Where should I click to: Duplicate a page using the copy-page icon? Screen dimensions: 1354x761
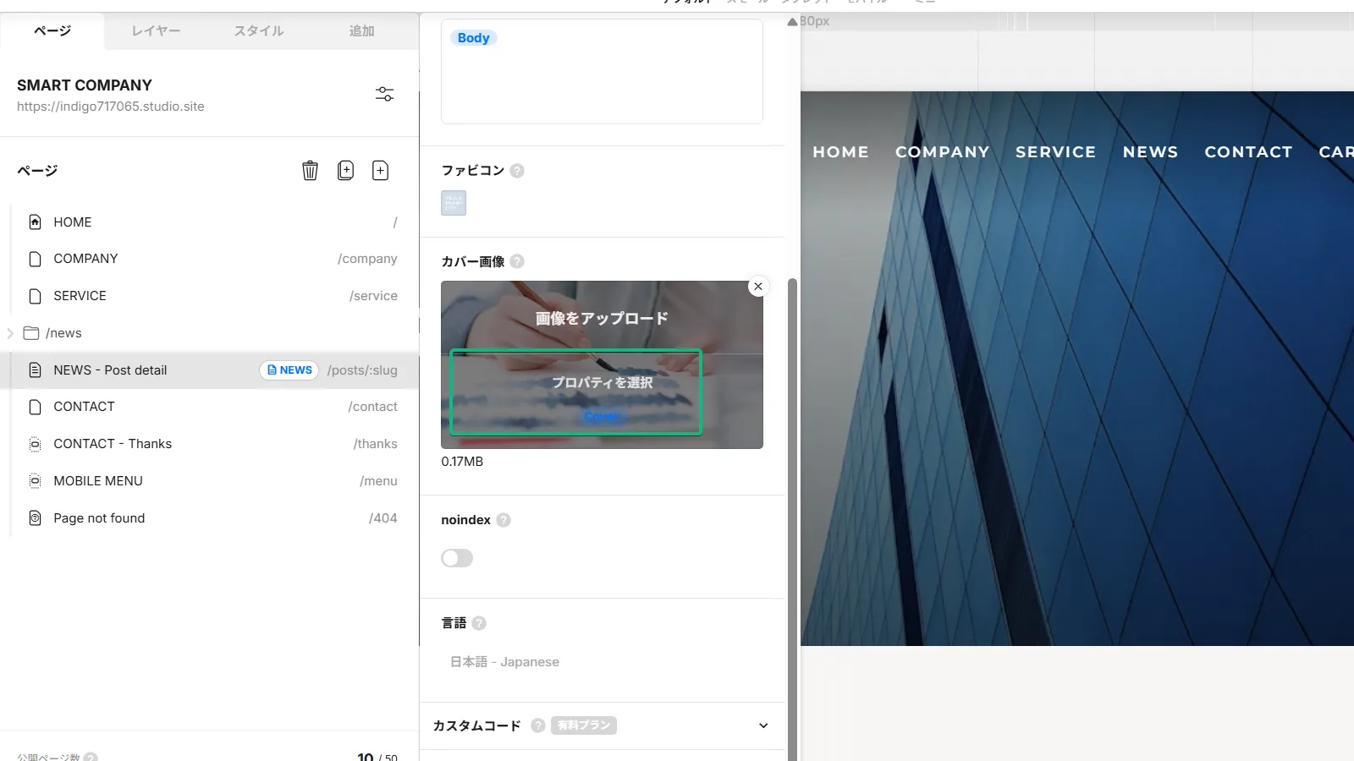coord(345,170)
